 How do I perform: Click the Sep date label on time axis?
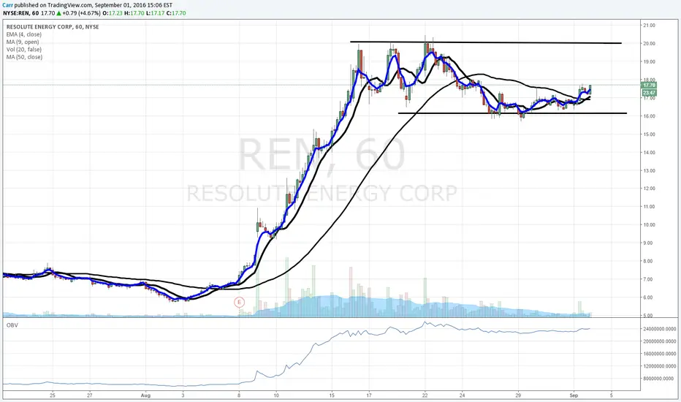[574, 395]
